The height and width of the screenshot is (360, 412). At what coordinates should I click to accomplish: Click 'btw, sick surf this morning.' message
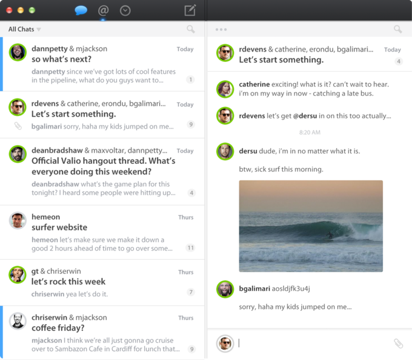click(x=281, y=169)
